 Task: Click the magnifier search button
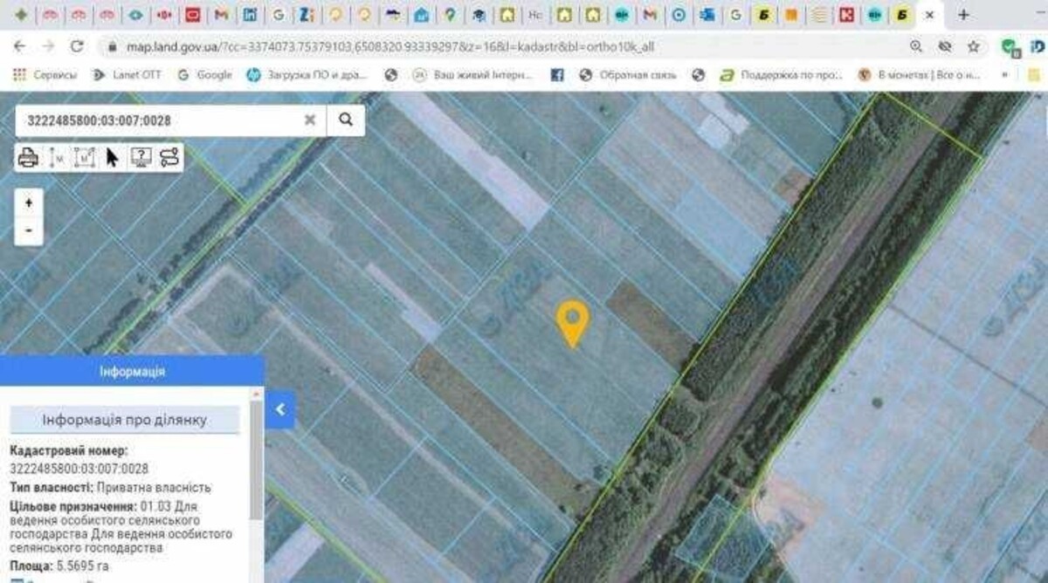(346, 120)
